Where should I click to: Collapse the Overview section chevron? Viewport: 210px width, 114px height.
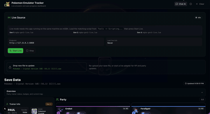tap(202, 92)
